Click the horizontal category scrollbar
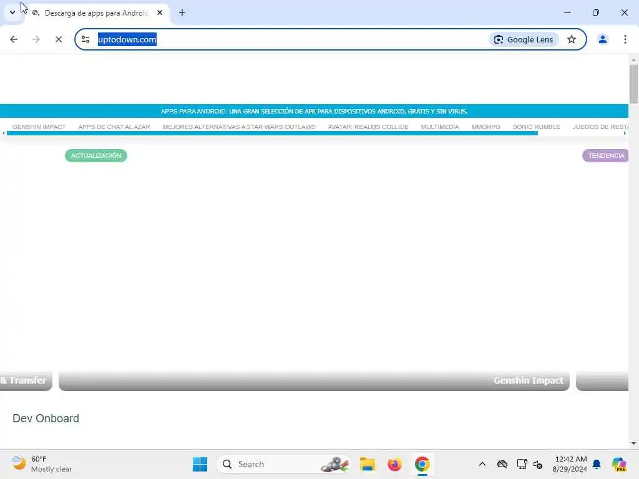Viewport: 639px width, 479px height. 272,133
